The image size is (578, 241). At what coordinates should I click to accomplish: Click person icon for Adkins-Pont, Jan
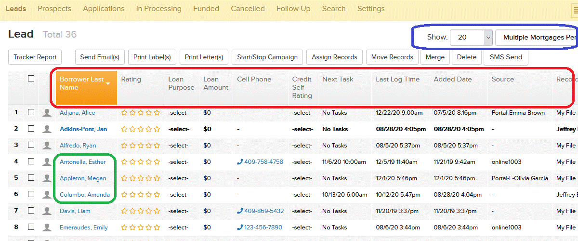pyautogui.click(x=47, y=129)
